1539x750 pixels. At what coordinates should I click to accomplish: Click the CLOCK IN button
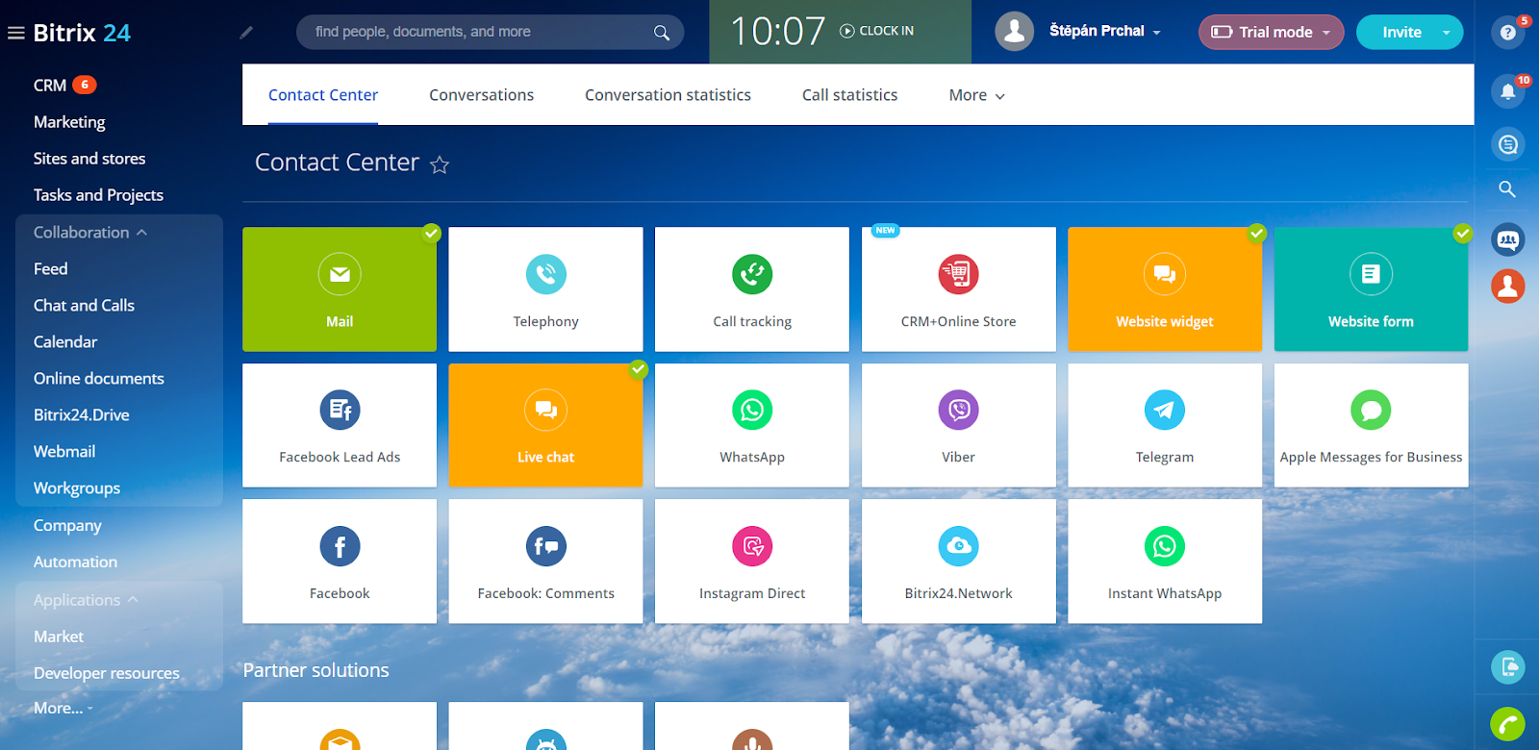coord(876,31)
